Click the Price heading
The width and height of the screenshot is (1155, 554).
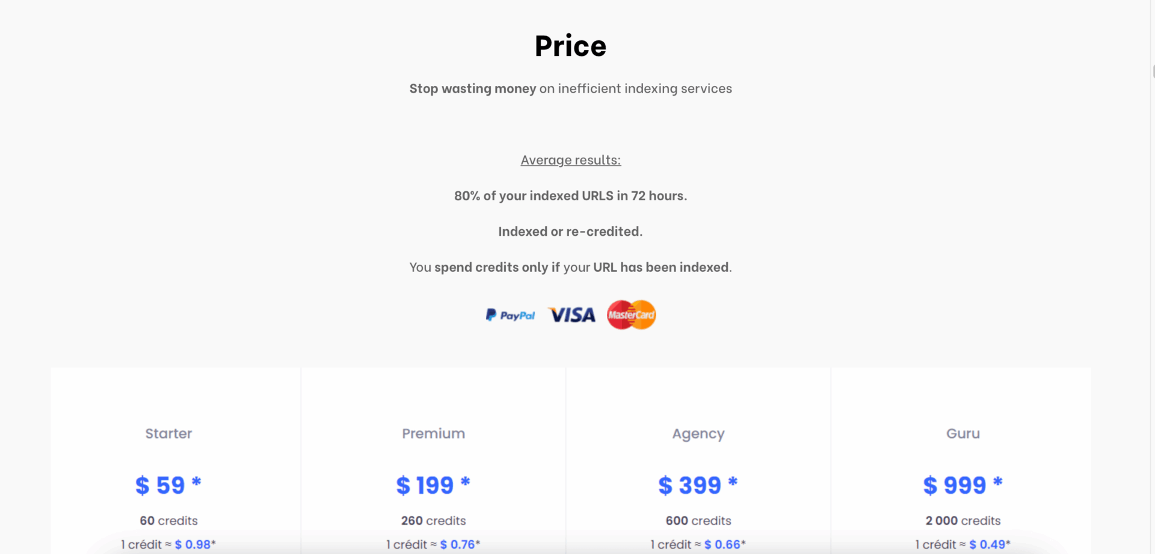click(571, 46)
